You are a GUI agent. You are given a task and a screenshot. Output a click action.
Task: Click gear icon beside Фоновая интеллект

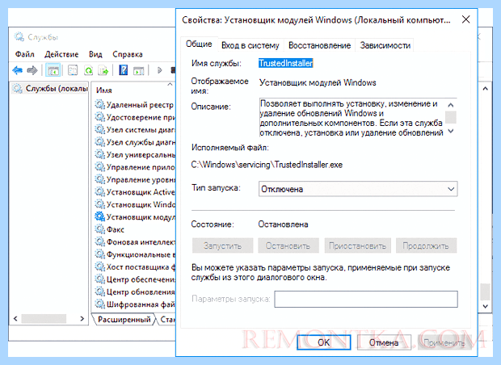pos(99,242)
